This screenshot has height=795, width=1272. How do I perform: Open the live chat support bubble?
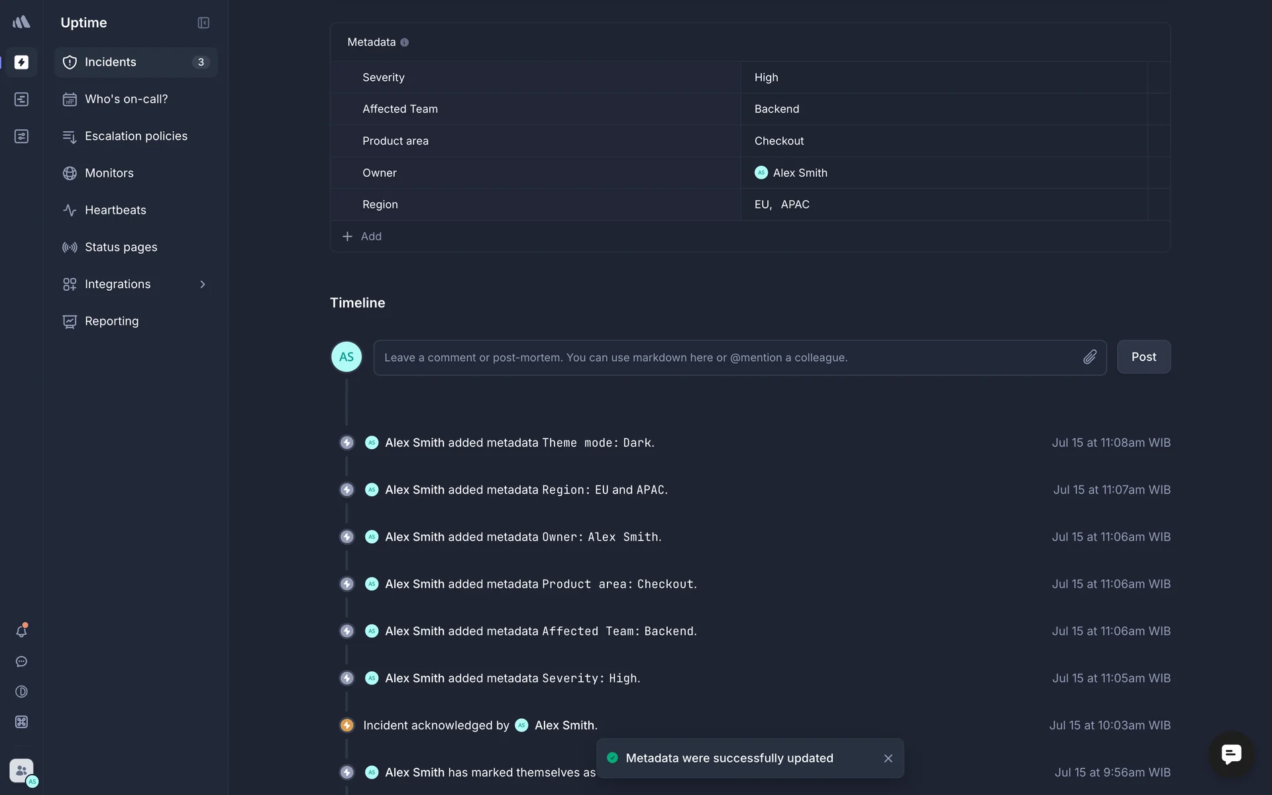1231,754
